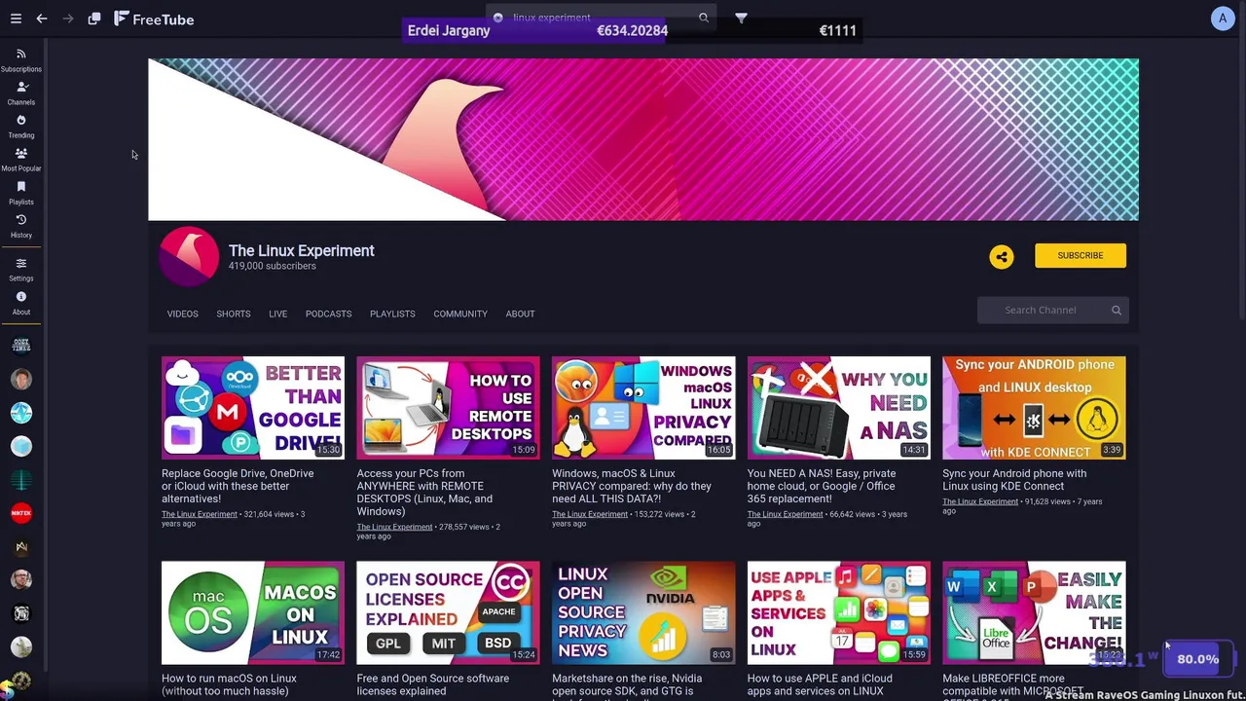1246x701 pixels.
Task: Open Linux Open Source Privacy News thumbnail
Action: click(643, 612)
